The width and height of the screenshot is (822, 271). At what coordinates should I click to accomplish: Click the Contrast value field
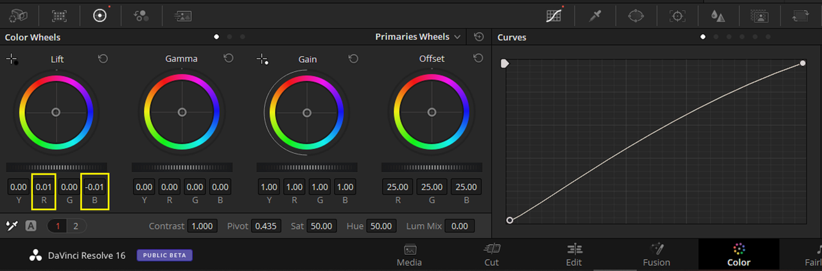tap(202, 226)
